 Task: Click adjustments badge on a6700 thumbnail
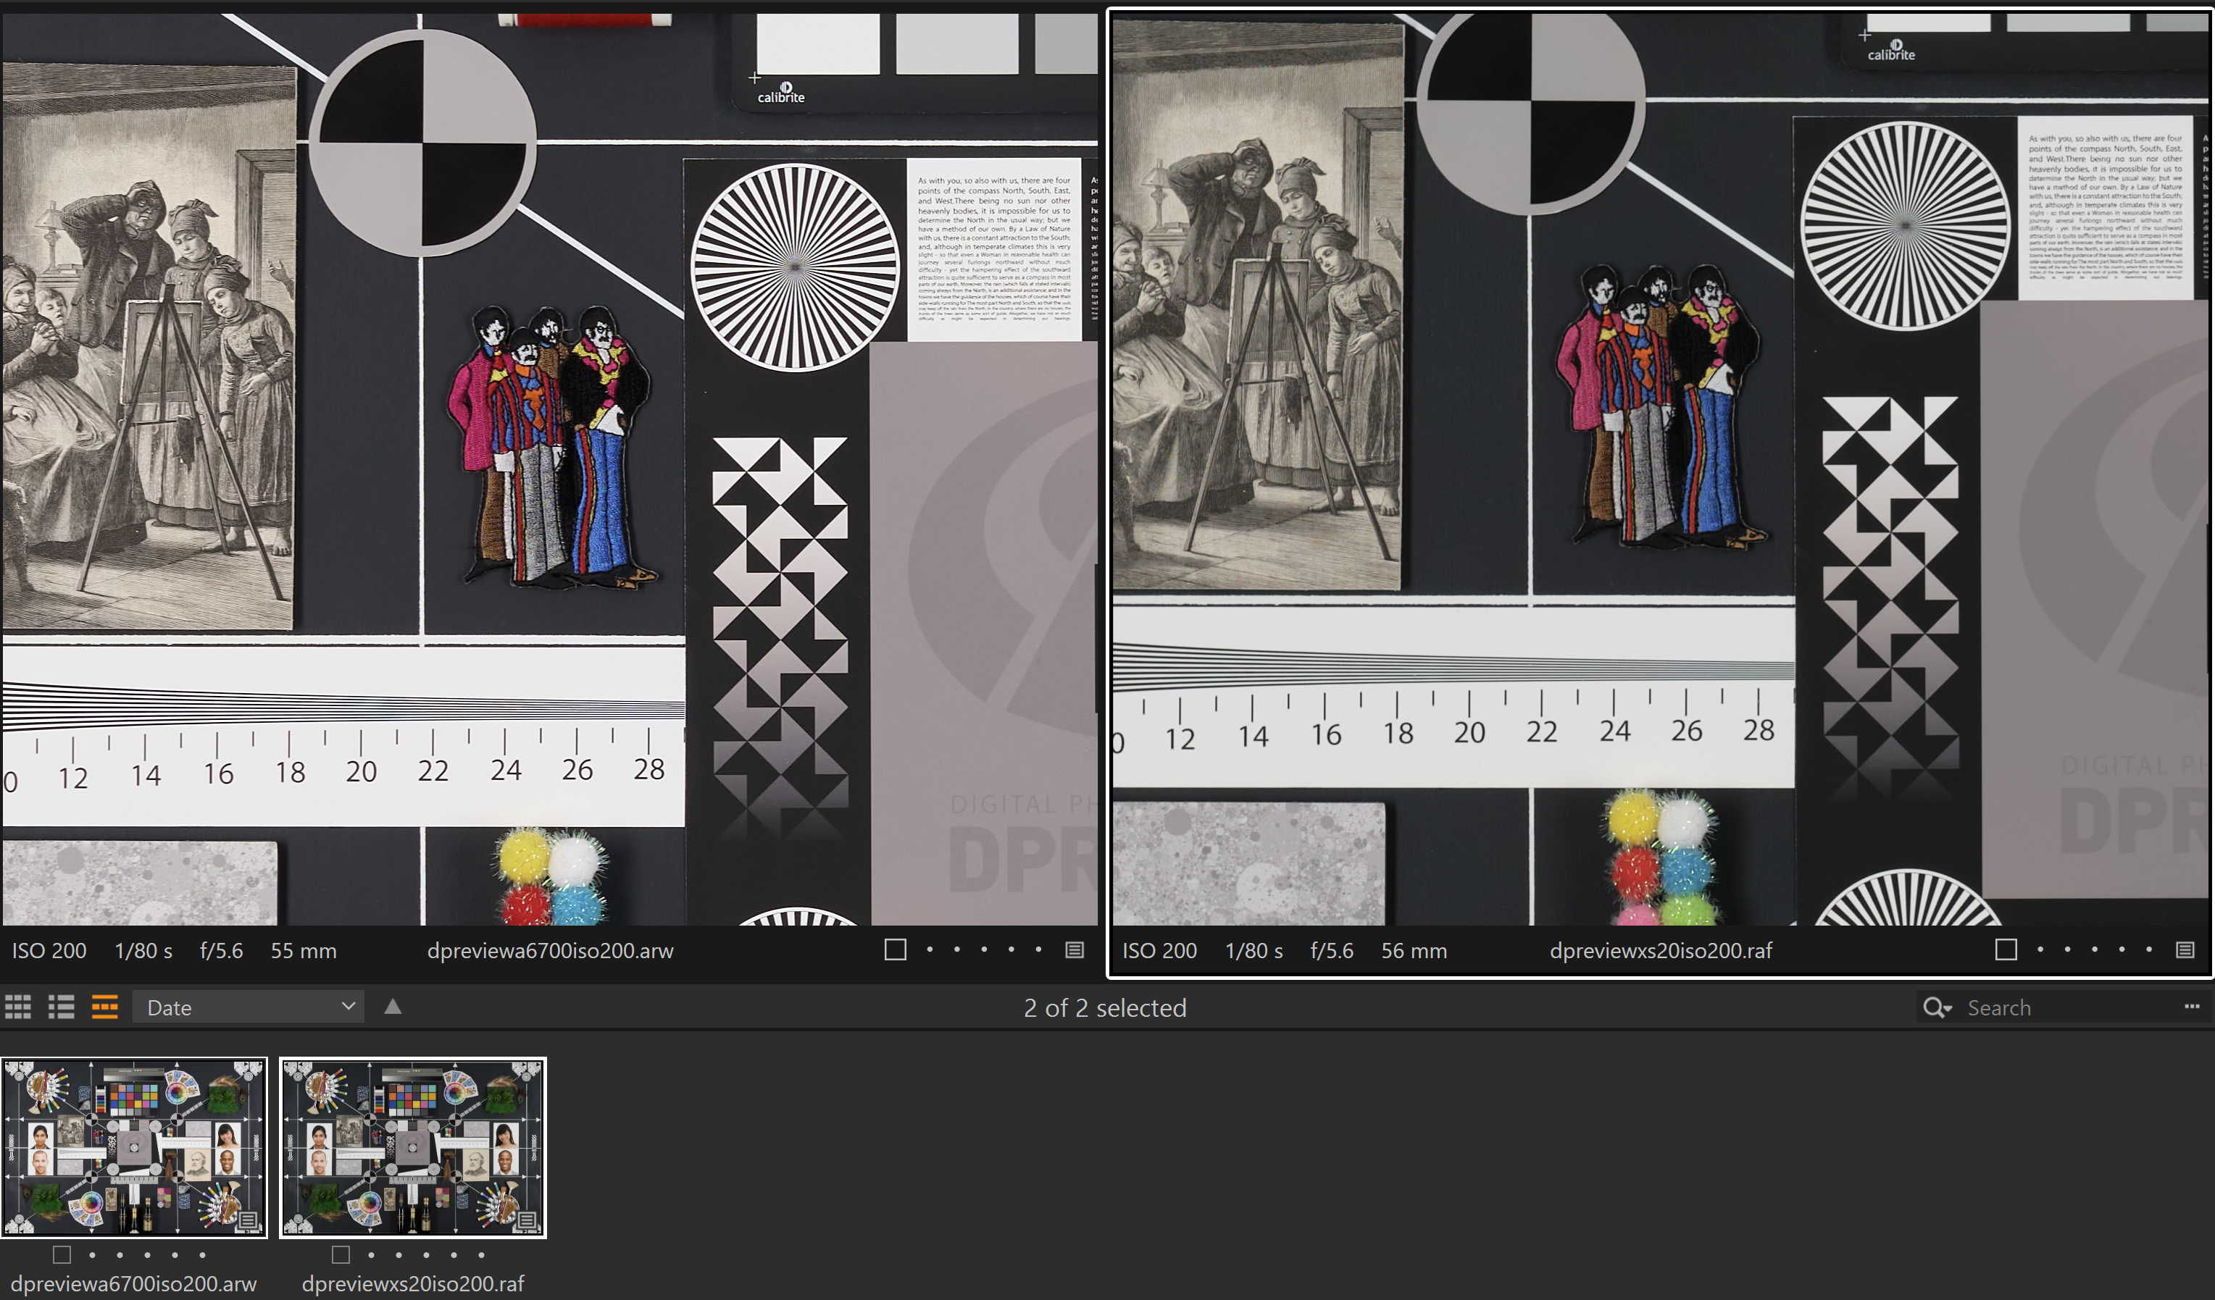tap(248, 1220)
